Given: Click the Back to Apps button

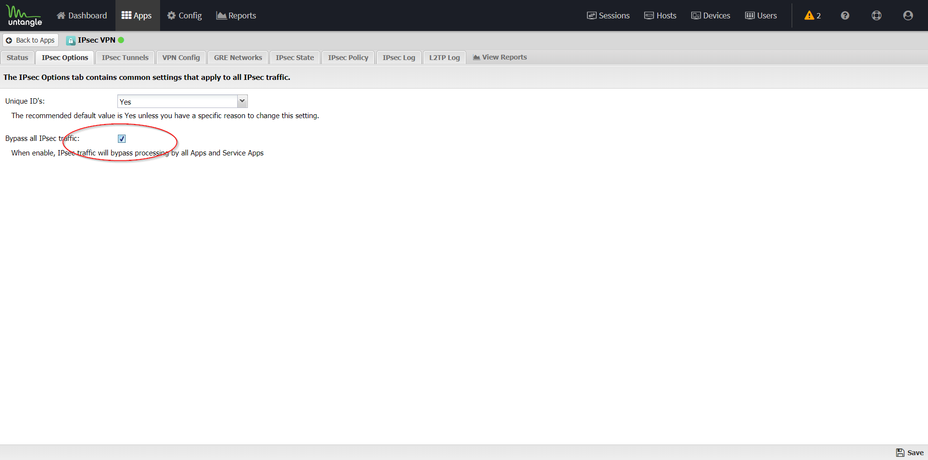Looking at the screenshot, I should [31, 40].
